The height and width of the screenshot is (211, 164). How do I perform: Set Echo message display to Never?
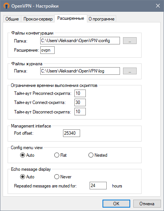point(63,177)
